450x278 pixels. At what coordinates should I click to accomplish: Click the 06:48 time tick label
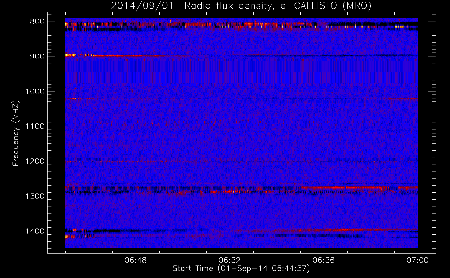136,260
